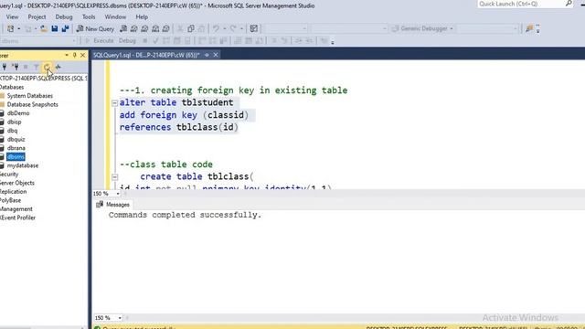Click the Redo toolbar icon

pyautogui.click(x=233, y=28)
